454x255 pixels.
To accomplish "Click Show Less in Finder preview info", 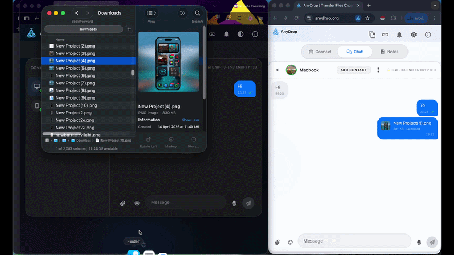I will pos(190,120).
